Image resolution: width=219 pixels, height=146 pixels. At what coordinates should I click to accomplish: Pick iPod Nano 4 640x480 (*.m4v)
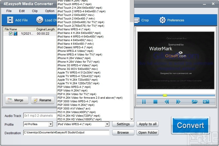(76, 44)
